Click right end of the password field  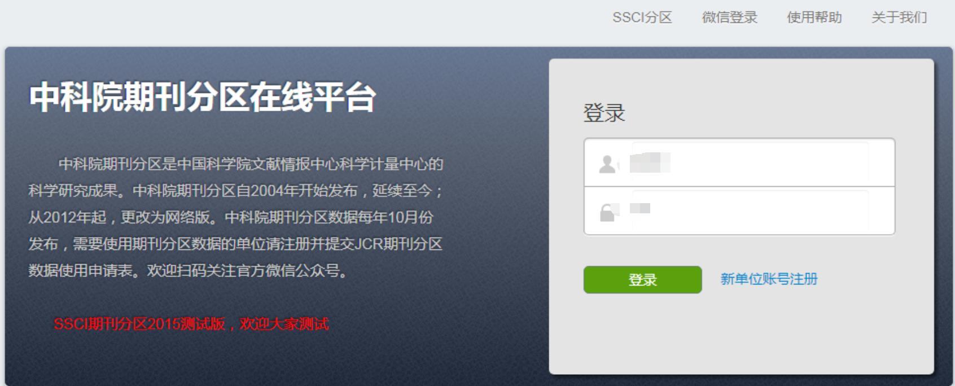click(x=880, y=210)
